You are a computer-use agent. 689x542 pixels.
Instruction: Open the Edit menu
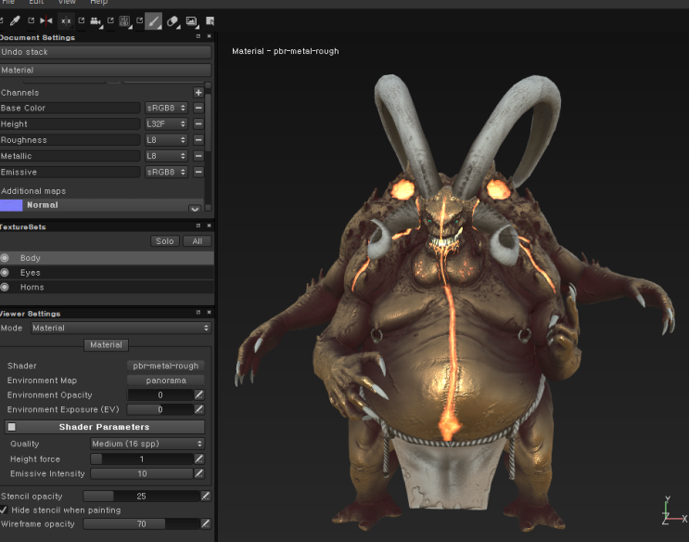click(x=36, y=2)
